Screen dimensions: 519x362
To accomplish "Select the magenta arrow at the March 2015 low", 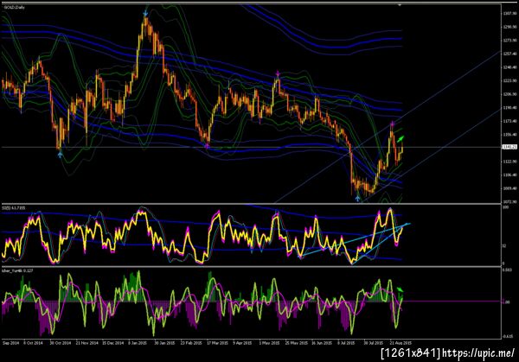I will (x=208, y=145).
